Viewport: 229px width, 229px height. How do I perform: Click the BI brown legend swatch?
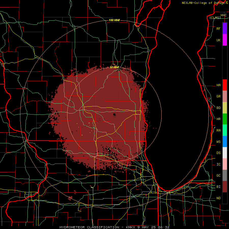(225, 187)
